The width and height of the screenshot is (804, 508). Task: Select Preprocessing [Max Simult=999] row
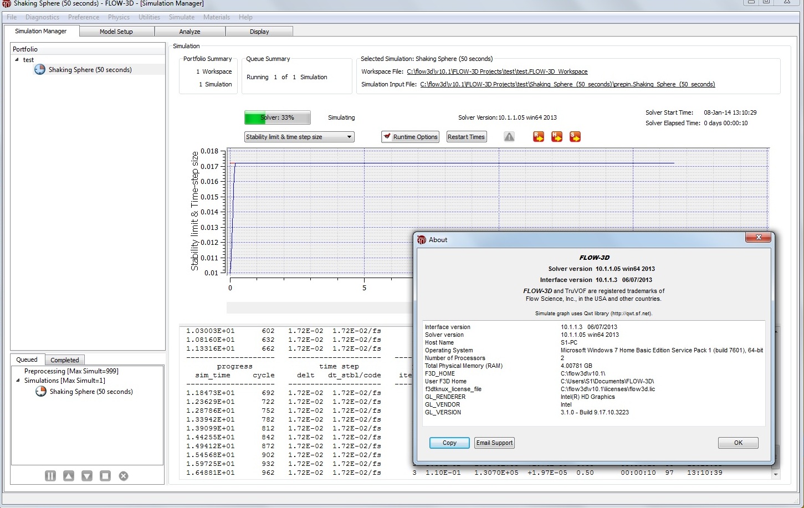(71, 371)
